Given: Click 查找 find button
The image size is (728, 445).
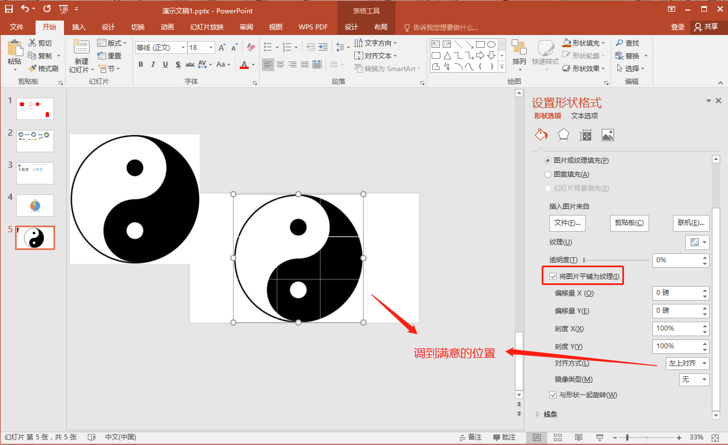Looking at the screenshot, I should click(628, 43).
